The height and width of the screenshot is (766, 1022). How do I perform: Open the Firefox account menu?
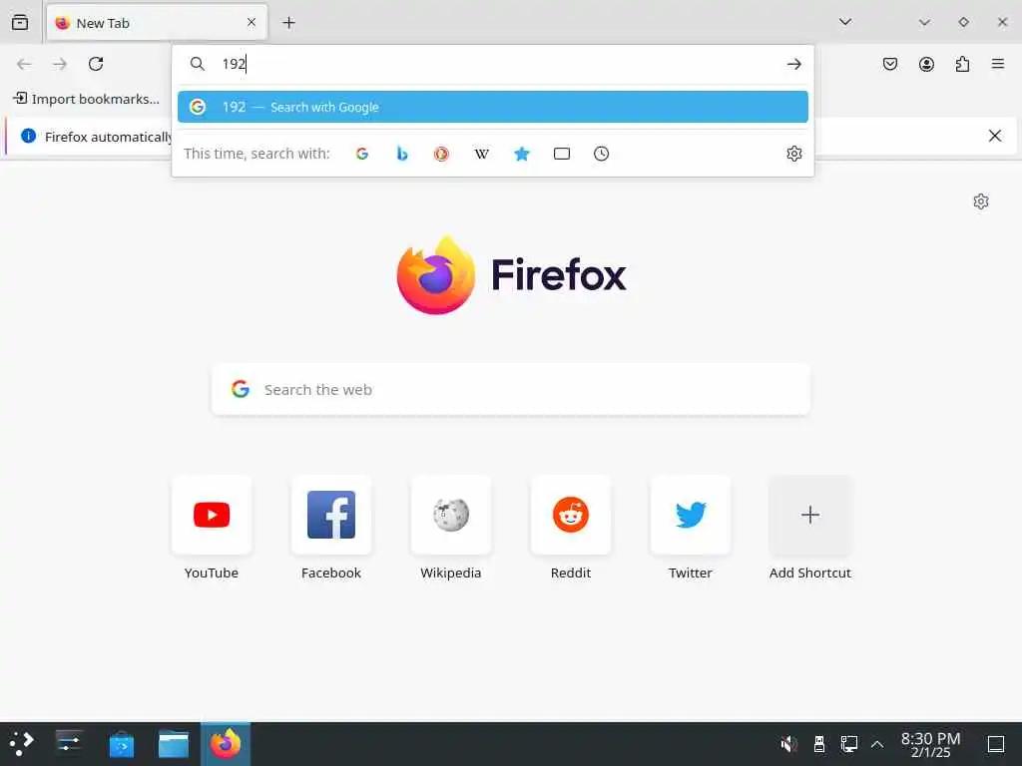(926, 64)
